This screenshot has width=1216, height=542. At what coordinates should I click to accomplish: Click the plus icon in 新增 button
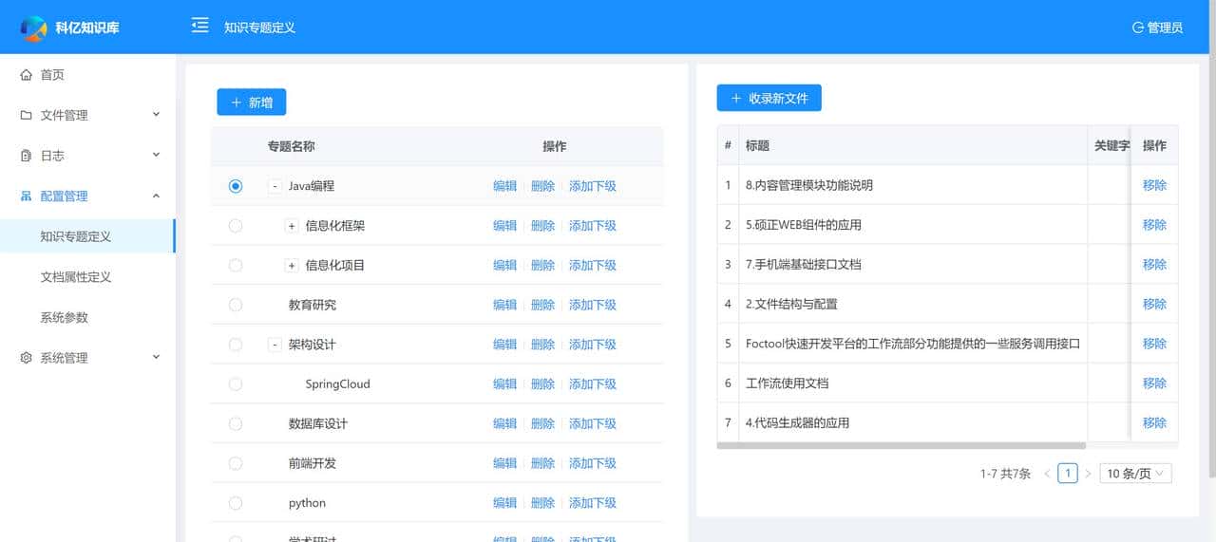237,103
